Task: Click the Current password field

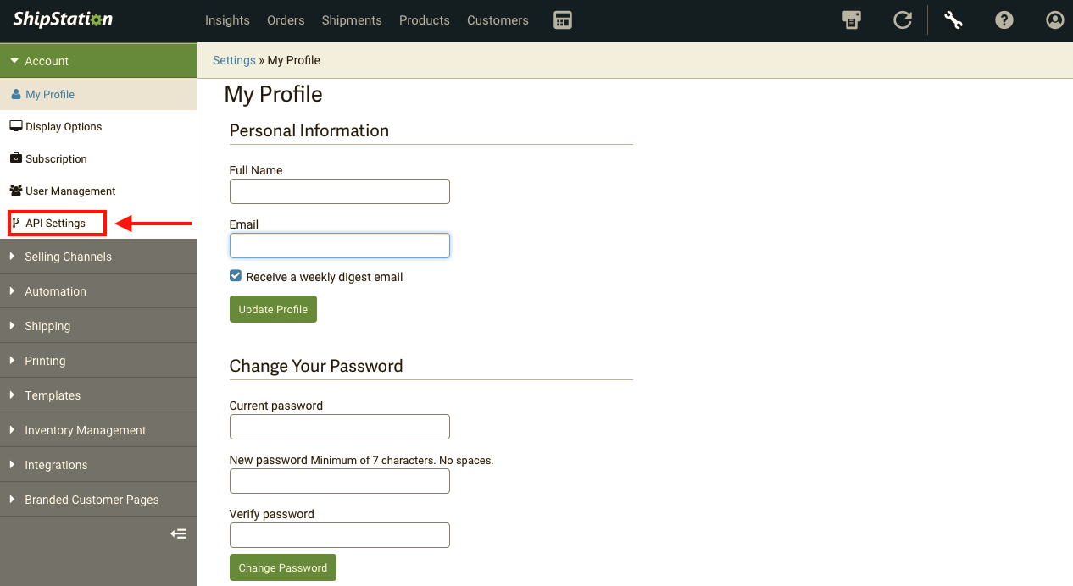Action: coord(340,427)
